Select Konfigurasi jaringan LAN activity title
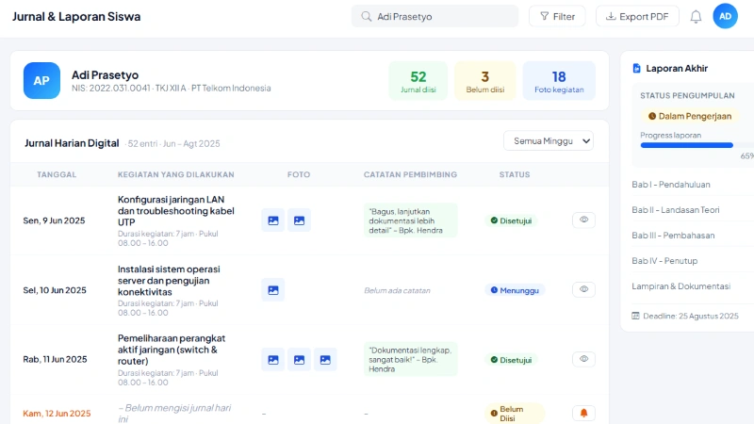 click(x=176, y=211)
